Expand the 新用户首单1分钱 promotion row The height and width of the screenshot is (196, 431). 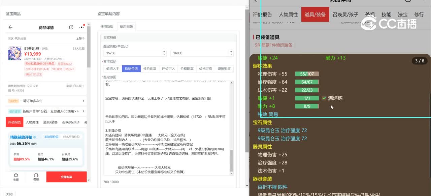click(83, 111)
